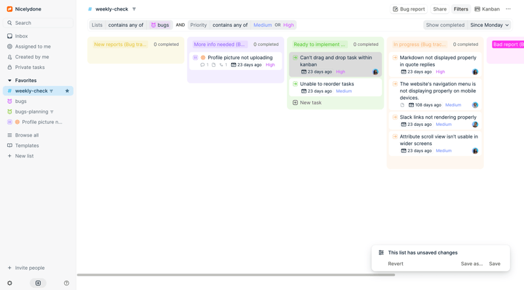Toggle Show completed
The width and height of the screenshot is (524, 290).
coord(445,25)
